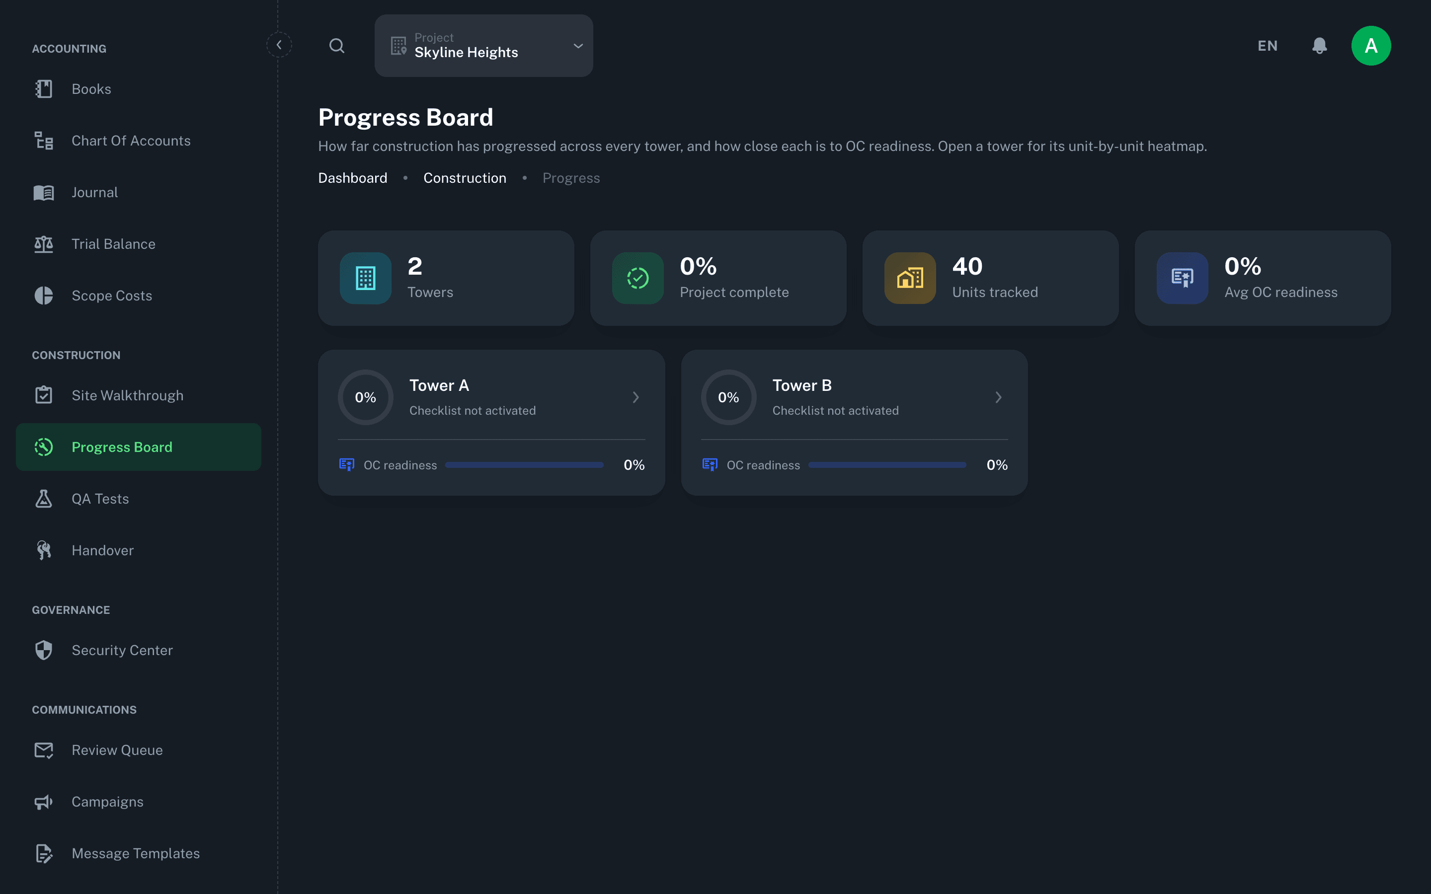
Task: Open the user avatar labeled A
Action: pyautogui.click(x=1371, y=46)
